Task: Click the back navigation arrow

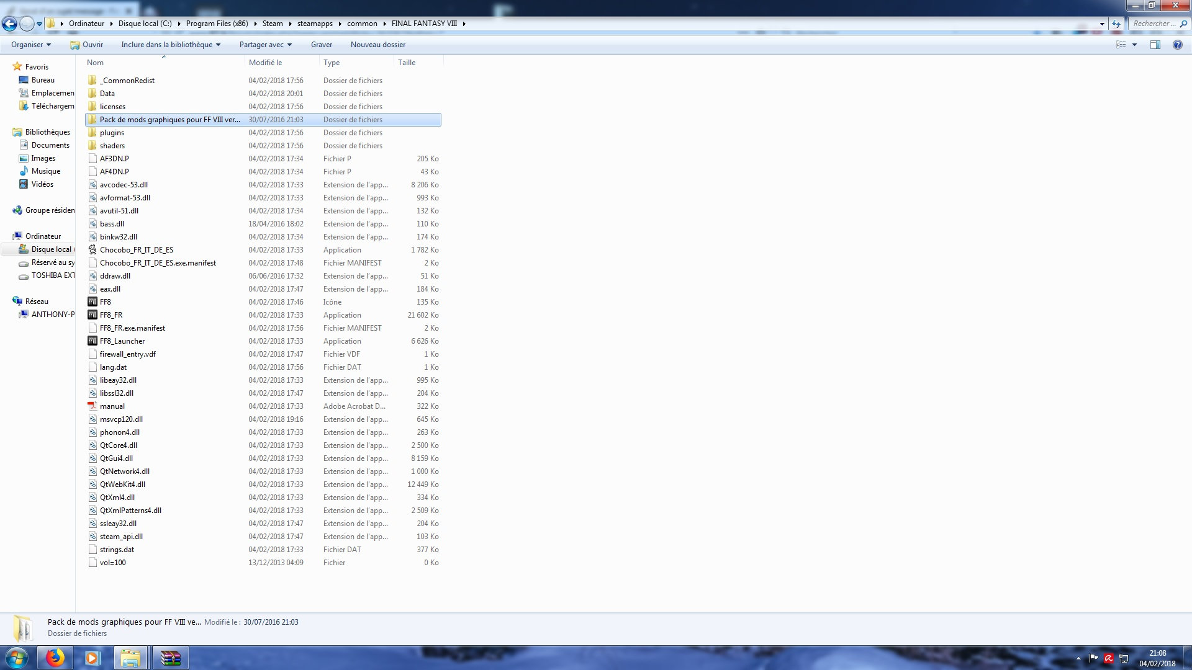Action: pyautogui.click(x=9, y=24)
